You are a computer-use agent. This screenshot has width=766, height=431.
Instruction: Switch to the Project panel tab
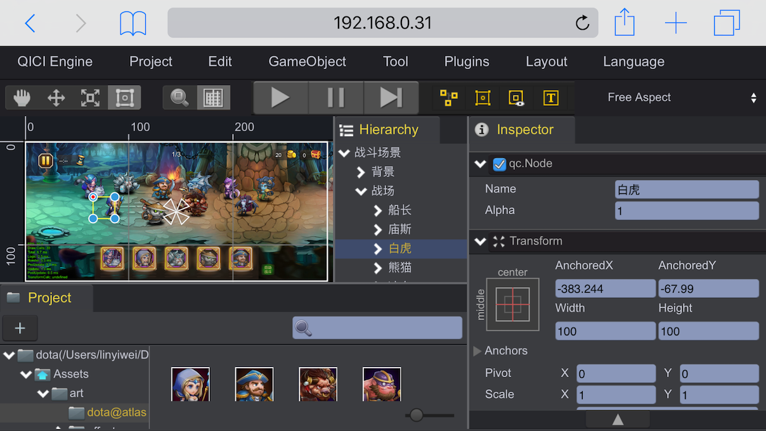(x=46, y=298)
